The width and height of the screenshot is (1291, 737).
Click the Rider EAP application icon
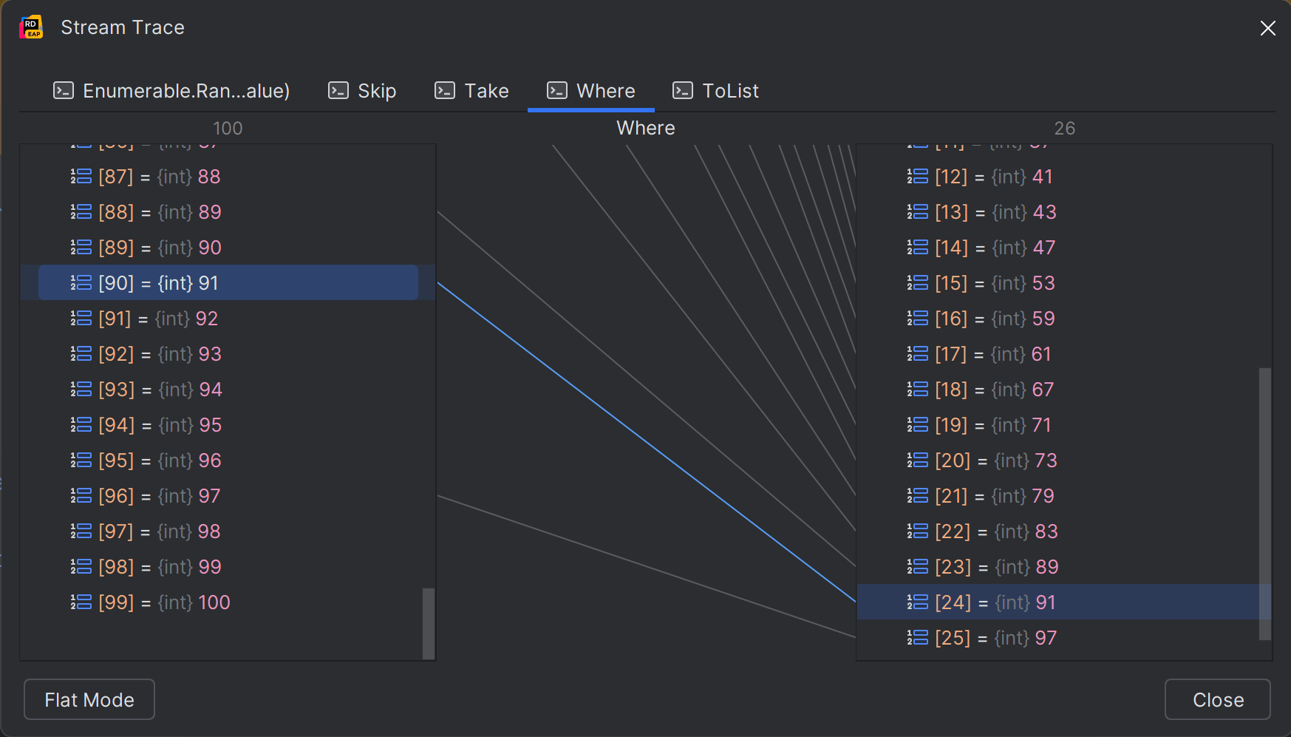point(31,27)
